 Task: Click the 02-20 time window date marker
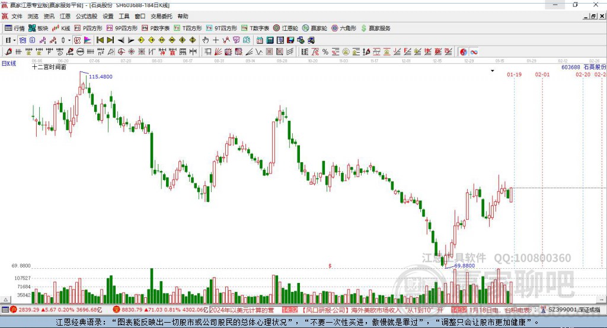[x=583, y=74]
